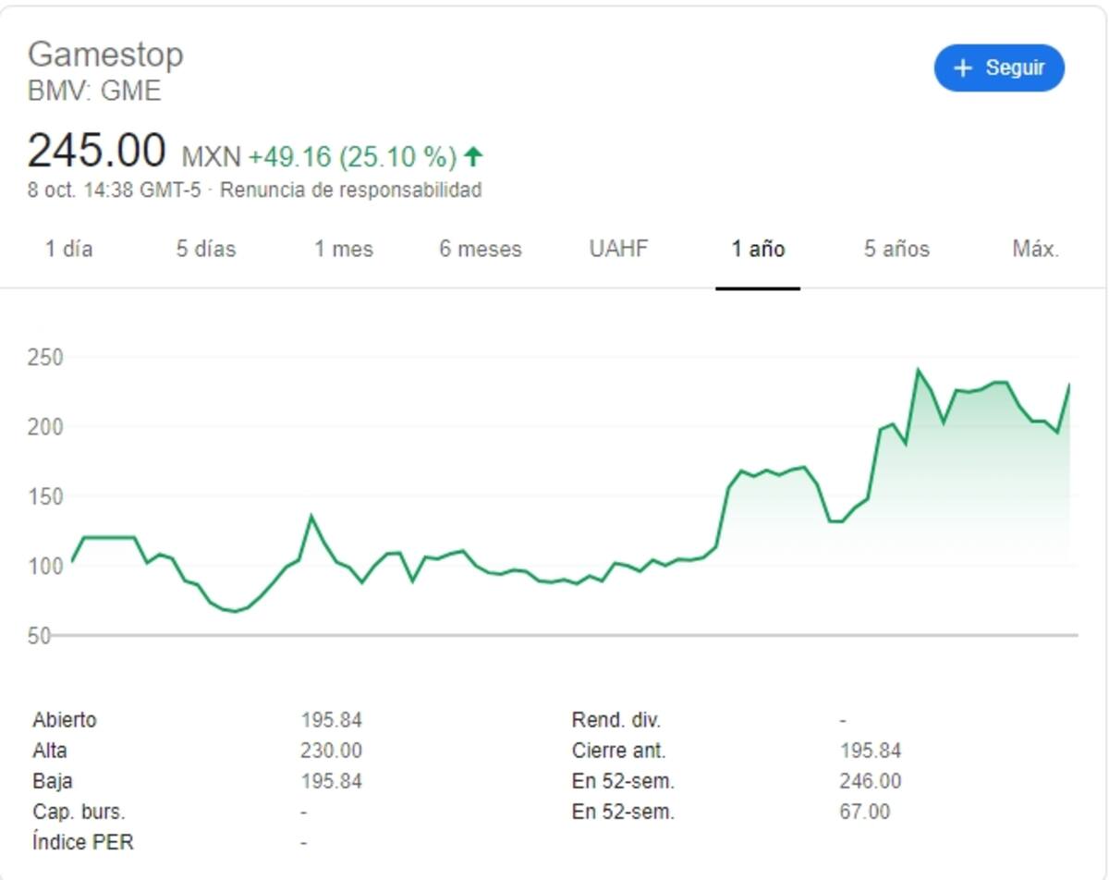The height and width of the screenshot is (880, 1109).
Task: Click the 100 y-axis label
Action: point(44,566)
